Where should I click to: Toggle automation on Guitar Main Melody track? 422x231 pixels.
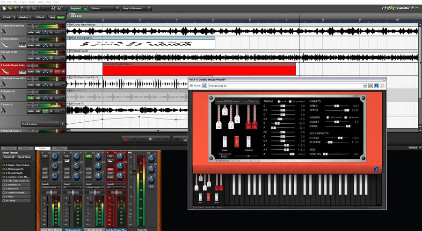coord(45,32)
